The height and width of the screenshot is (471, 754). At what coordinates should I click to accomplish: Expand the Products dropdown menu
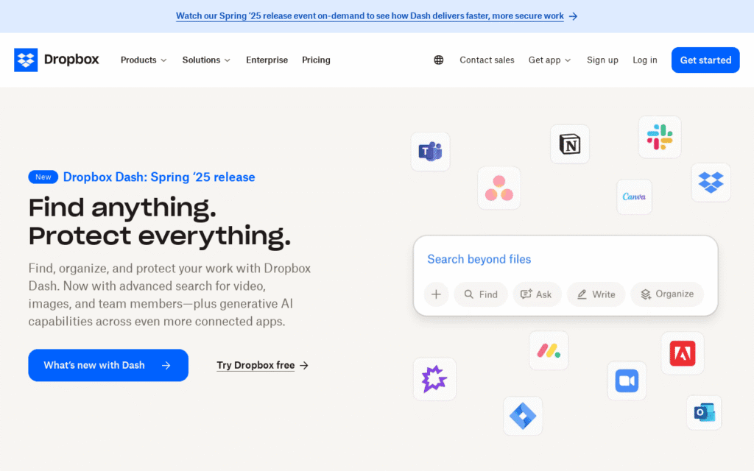click(144, 60)
